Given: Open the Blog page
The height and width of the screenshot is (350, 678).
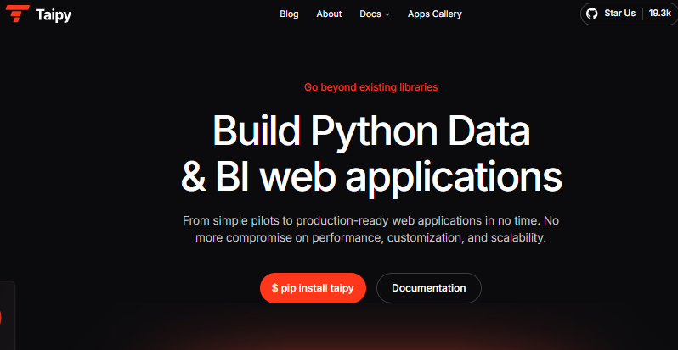Looking at the screenshot, I should click(289, 14).
